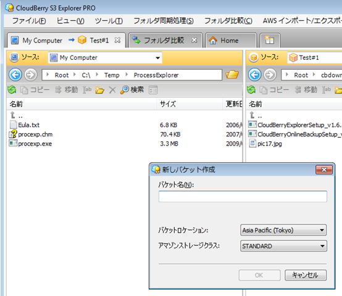Image resolution: width=342 pixels, height=296 pixels.
Task: Select the CloudBerryExplorerSetup file in right pane
Action: click(x=295, y=125)
